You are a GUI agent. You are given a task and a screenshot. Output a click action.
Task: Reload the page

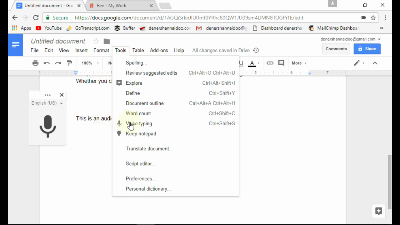(x=36, y=18)
